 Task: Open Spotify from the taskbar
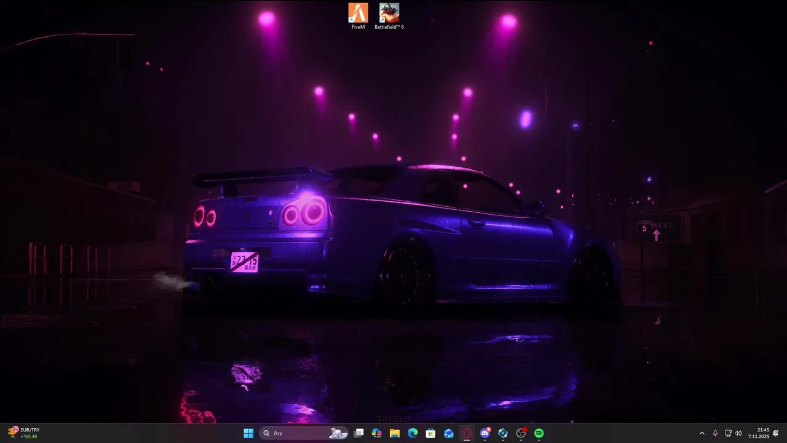[539, 433]
